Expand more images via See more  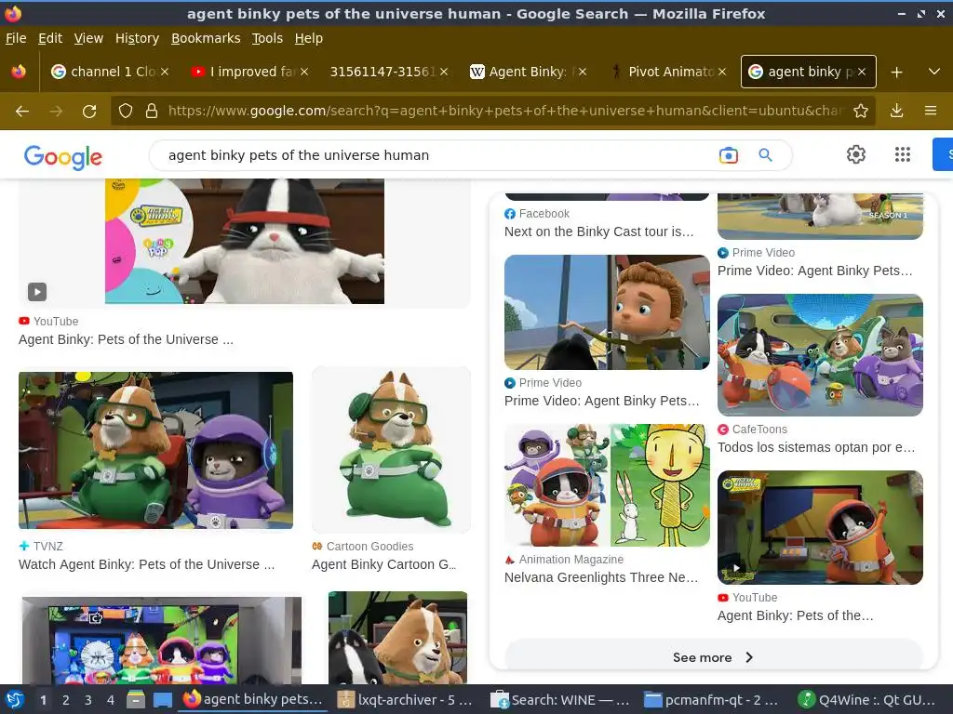coord(714,657)
